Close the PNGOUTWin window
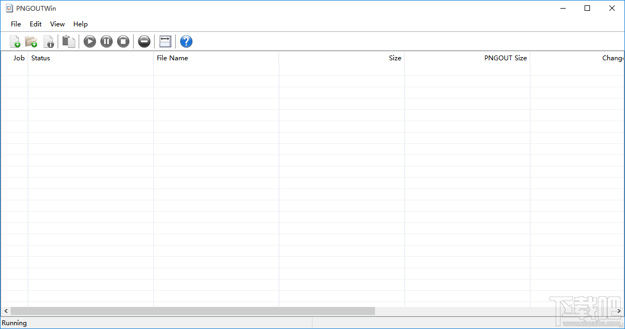Viewport: 625px width, 329px height. click(x=612, y=9)
